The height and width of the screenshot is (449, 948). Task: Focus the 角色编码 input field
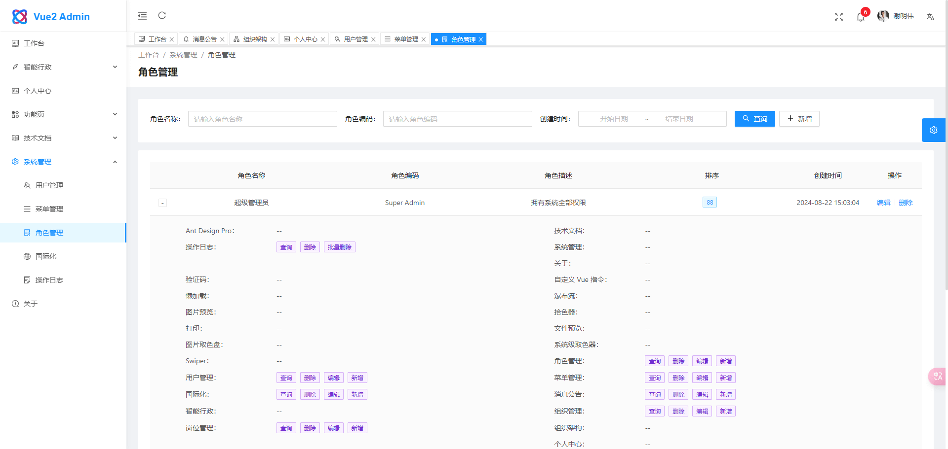click(458, 119)
